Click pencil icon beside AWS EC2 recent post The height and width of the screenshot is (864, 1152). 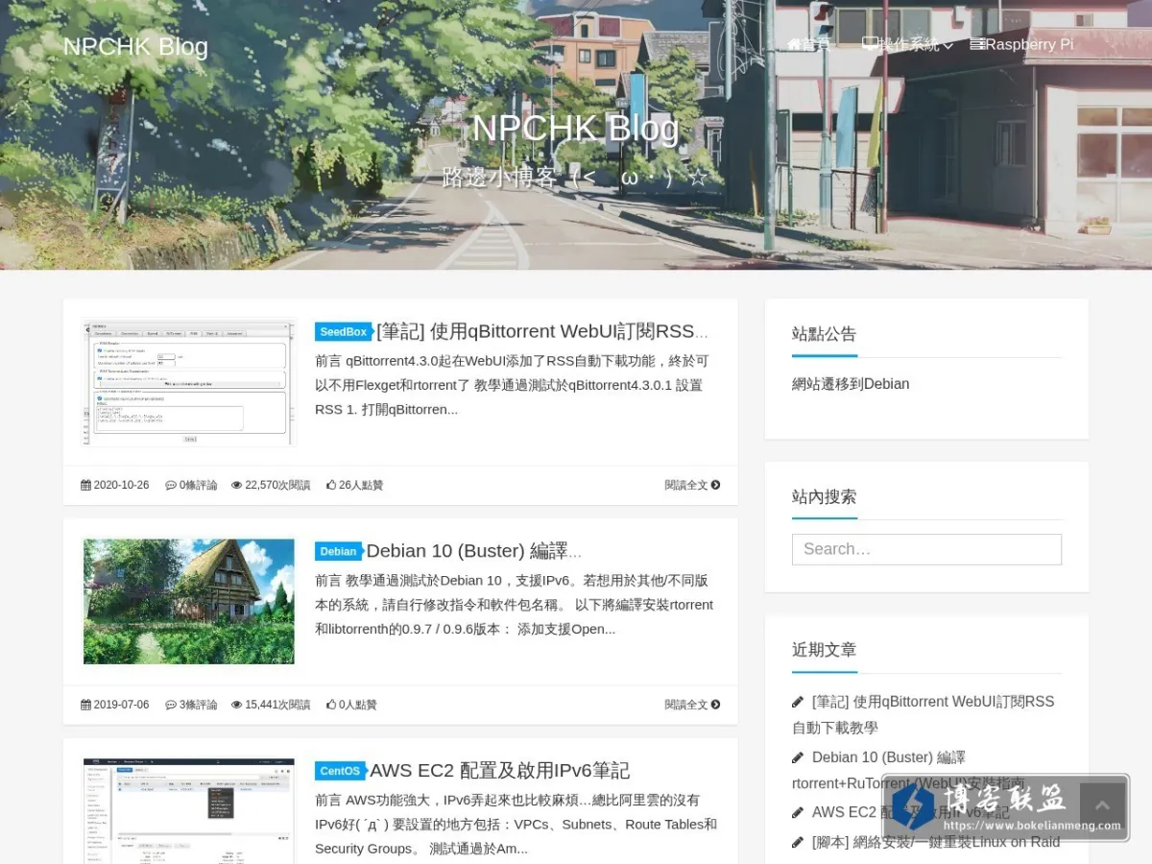click(x=798, y=812)
